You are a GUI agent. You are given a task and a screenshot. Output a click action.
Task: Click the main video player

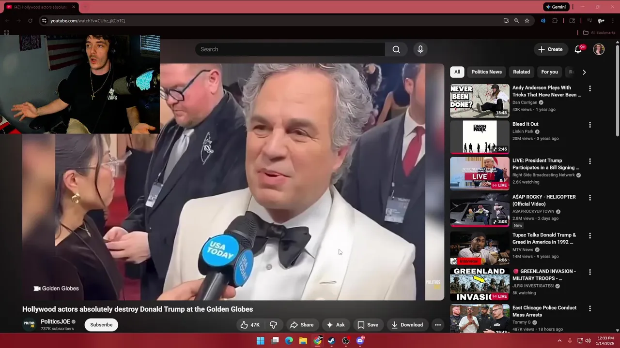point(233,182)
